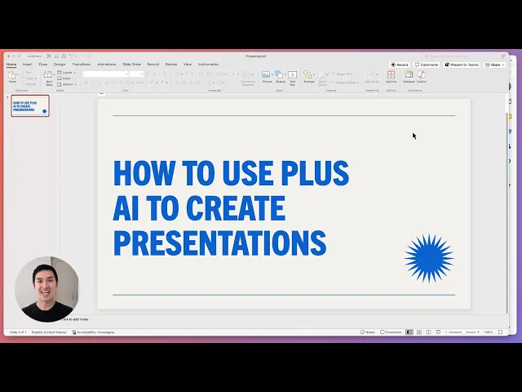This screenshot has width=522, height=392.
Task: Click the Cut button
Action: click(x=26, y=73)
